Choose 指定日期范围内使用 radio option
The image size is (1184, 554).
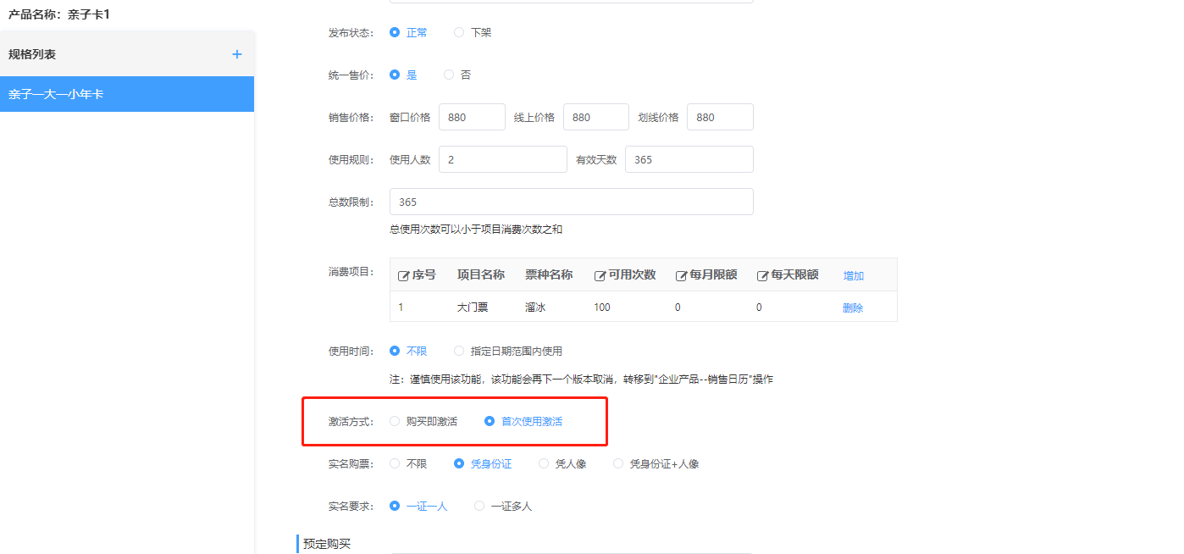click(x=459, y=351)
